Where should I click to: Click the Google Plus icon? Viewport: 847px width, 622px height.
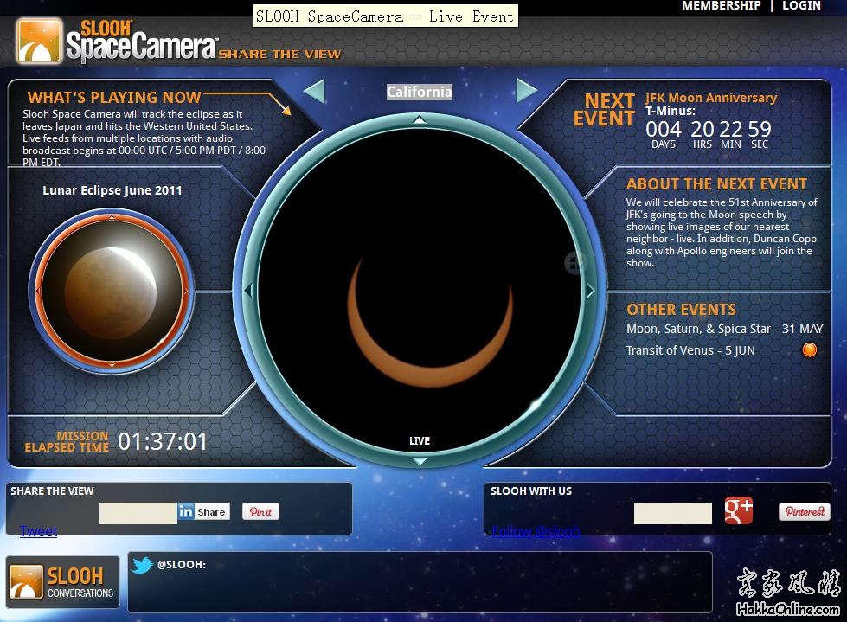click(739, 510)
